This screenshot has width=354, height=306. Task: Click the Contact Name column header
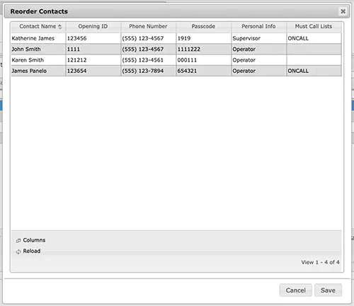coord(38,26)
